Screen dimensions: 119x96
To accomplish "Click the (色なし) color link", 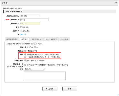I will point(23,35).
